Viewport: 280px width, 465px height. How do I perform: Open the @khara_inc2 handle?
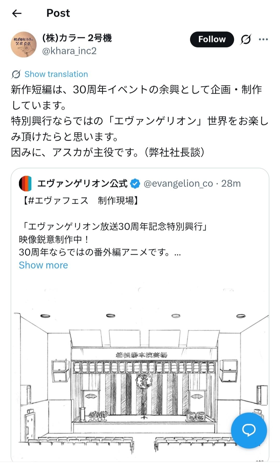[x=69, y=51]
